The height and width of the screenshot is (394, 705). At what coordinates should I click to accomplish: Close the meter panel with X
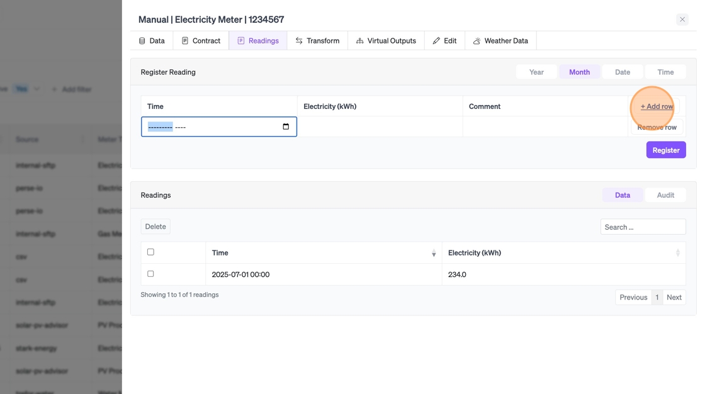[x=682, y=20]
